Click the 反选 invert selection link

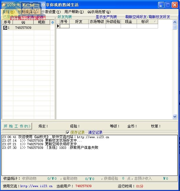pyautogui.click(x=40, y=17)
